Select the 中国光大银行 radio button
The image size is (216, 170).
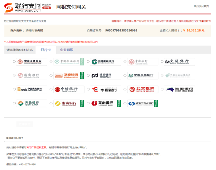click(14, 89)
